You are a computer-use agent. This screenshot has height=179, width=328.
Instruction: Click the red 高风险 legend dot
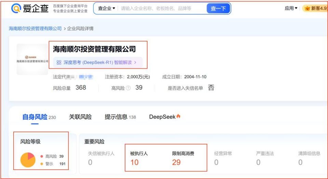pyautogui.click(x=42, y=157)
